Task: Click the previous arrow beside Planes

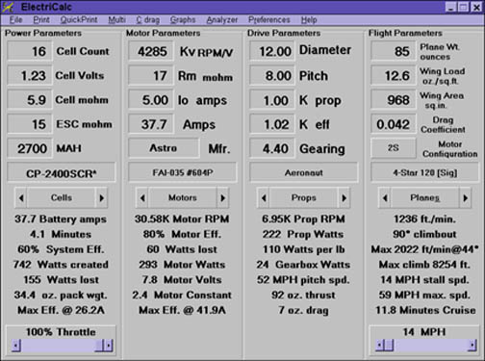Action: 385,198
